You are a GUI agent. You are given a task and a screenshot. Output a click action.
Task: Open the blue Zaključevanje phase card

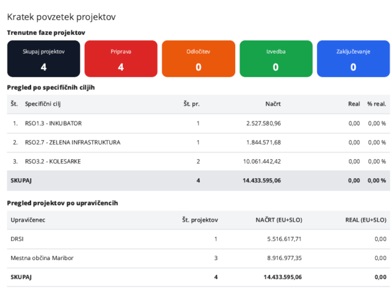pos(353,59)
